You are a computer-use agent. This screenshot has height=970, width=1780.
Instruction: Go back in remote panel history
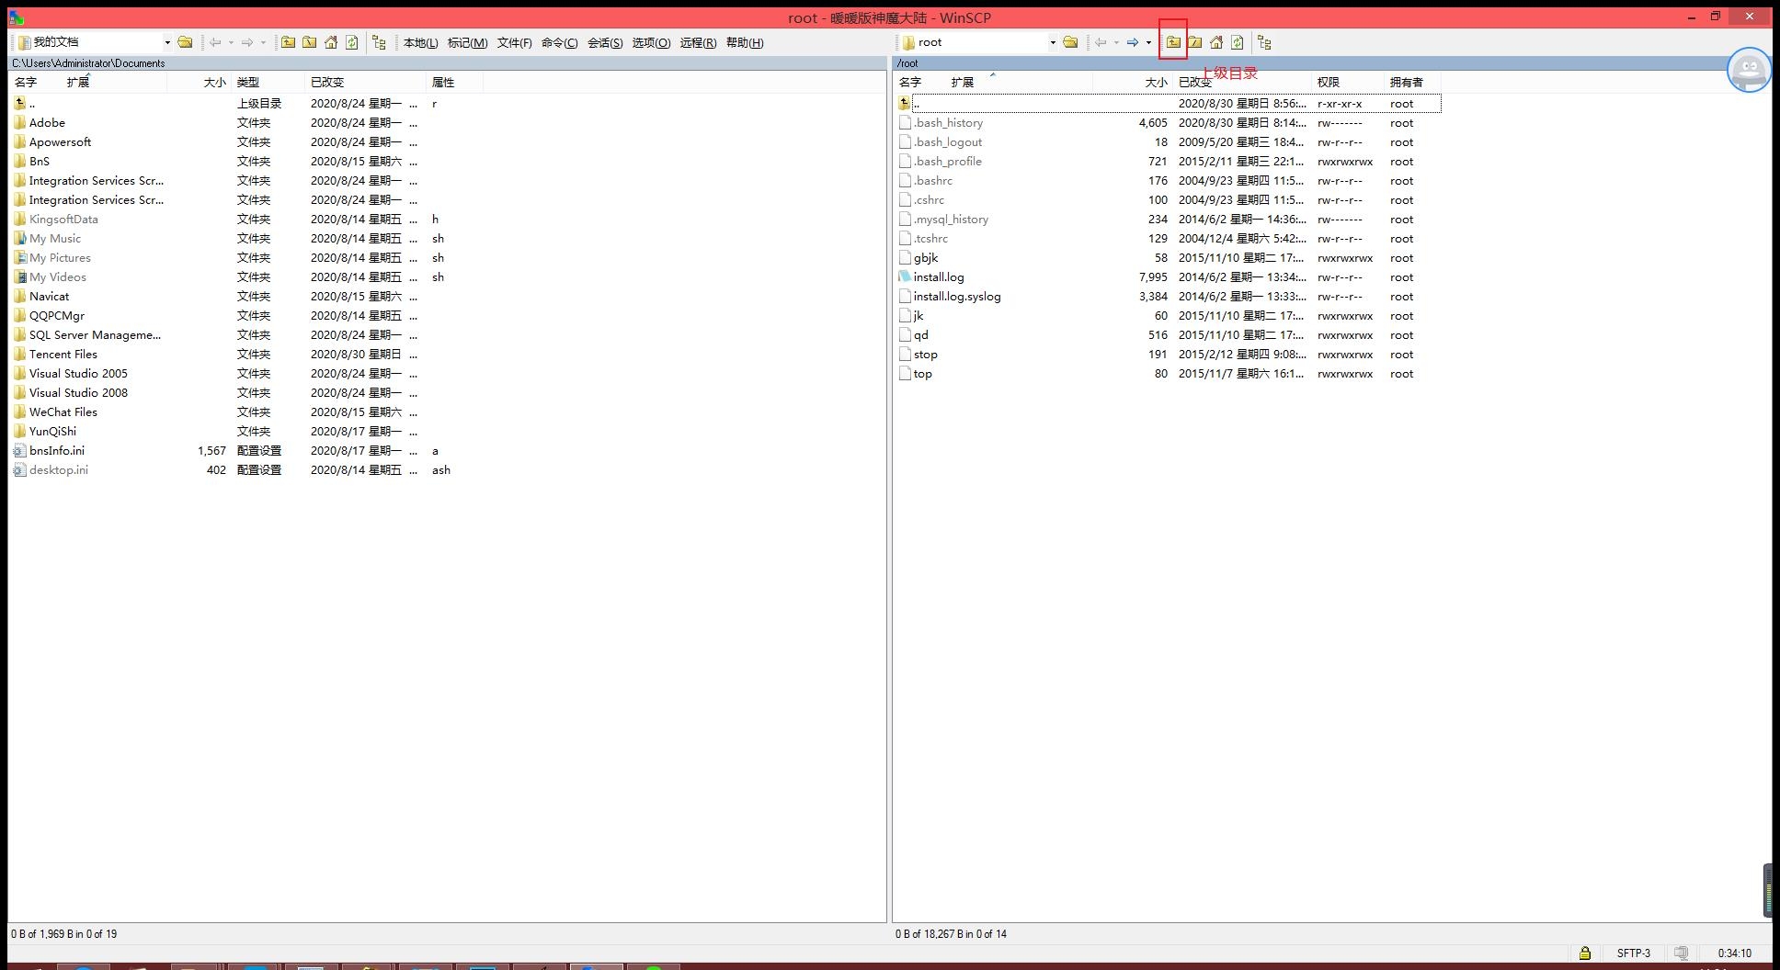(1101, 42)
